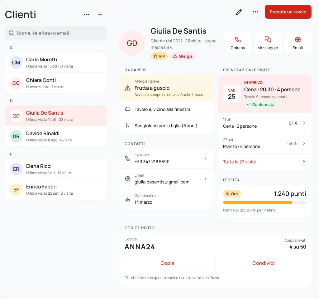The height and width of the screenshot is (299, 319).
Task: Click the allergy warning triangle icon
Action: (x=128, y=88)
